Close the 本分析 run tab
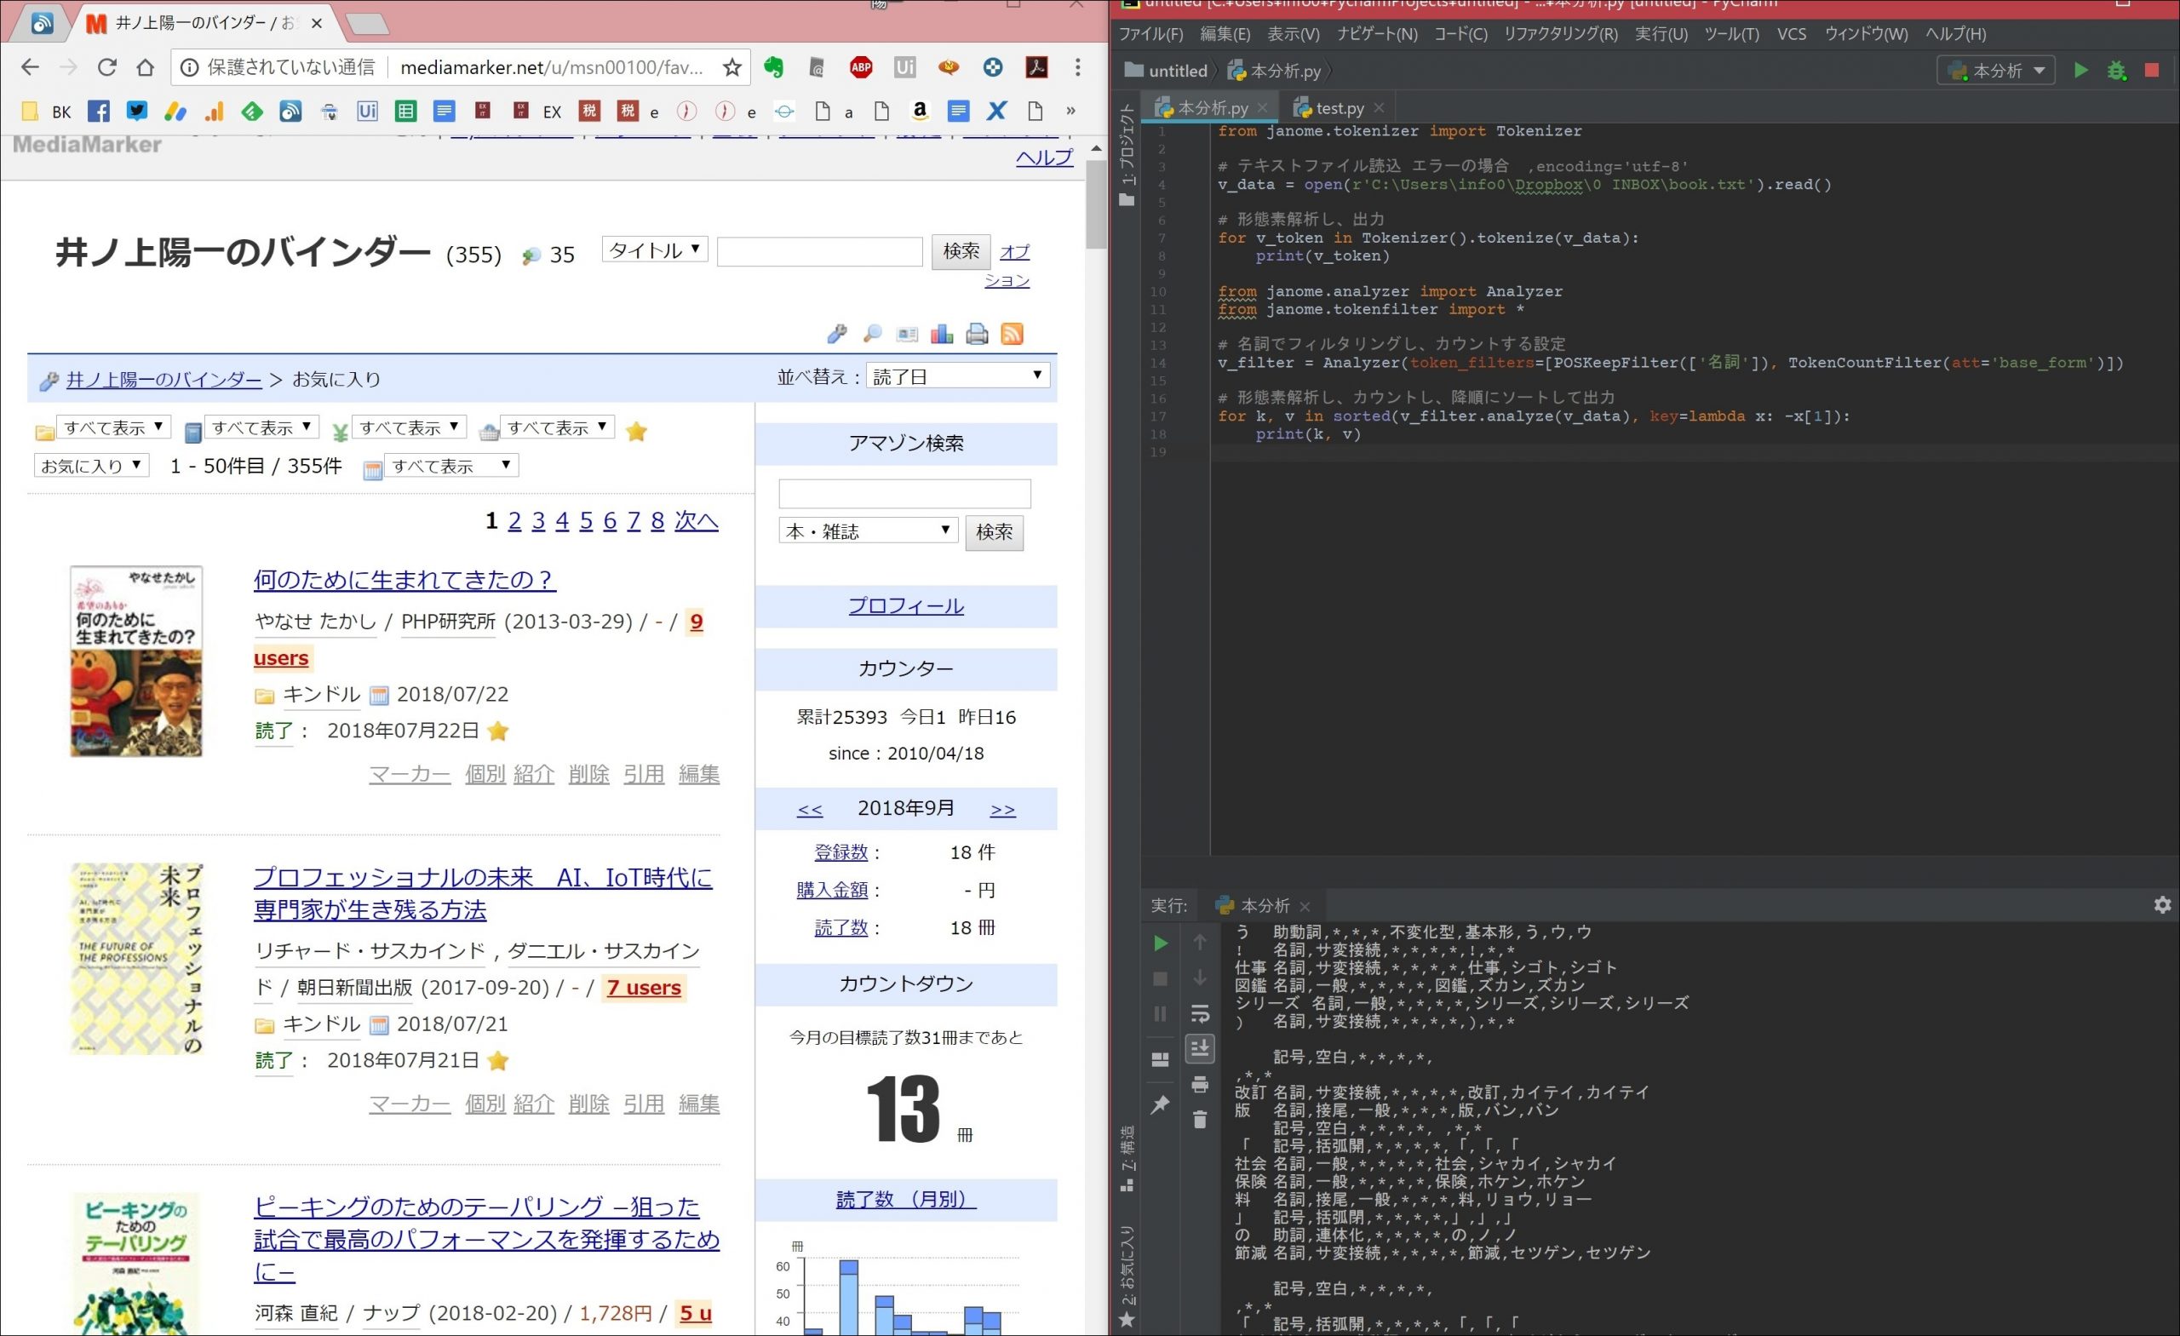 pyautogui.click(x=1305, y=906)
